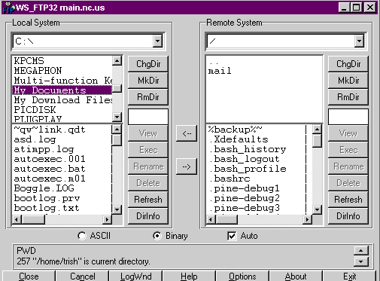Image resolution: width=380 pixels, height=281 pixels.
Task: Select the Multi-function local folder entry
Action: [x=62, y=81]
